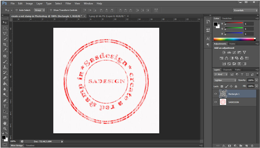Open the Mini Bridge panel tab
Viewport: 260px width, 148px height.
click(x=17, y=146)
